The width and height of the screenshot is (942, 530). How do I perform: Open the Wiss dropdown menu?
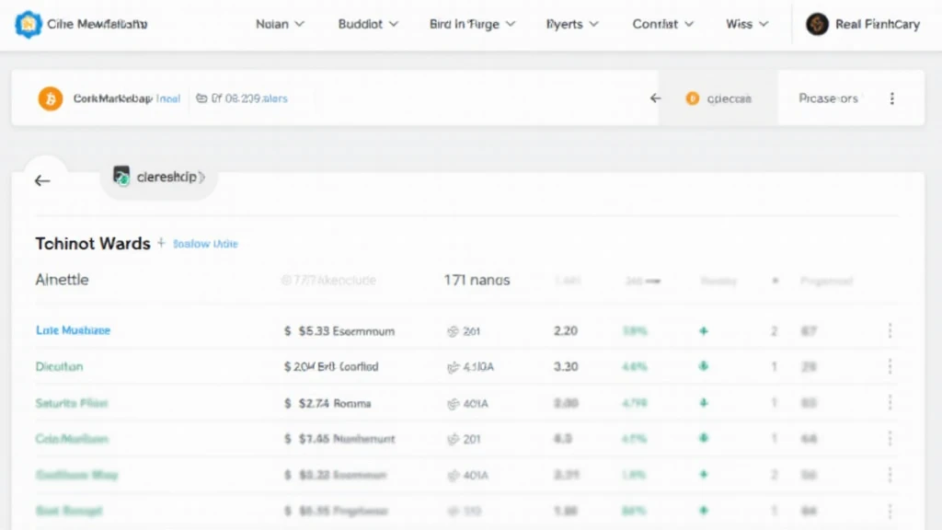(x=747, y=24)
